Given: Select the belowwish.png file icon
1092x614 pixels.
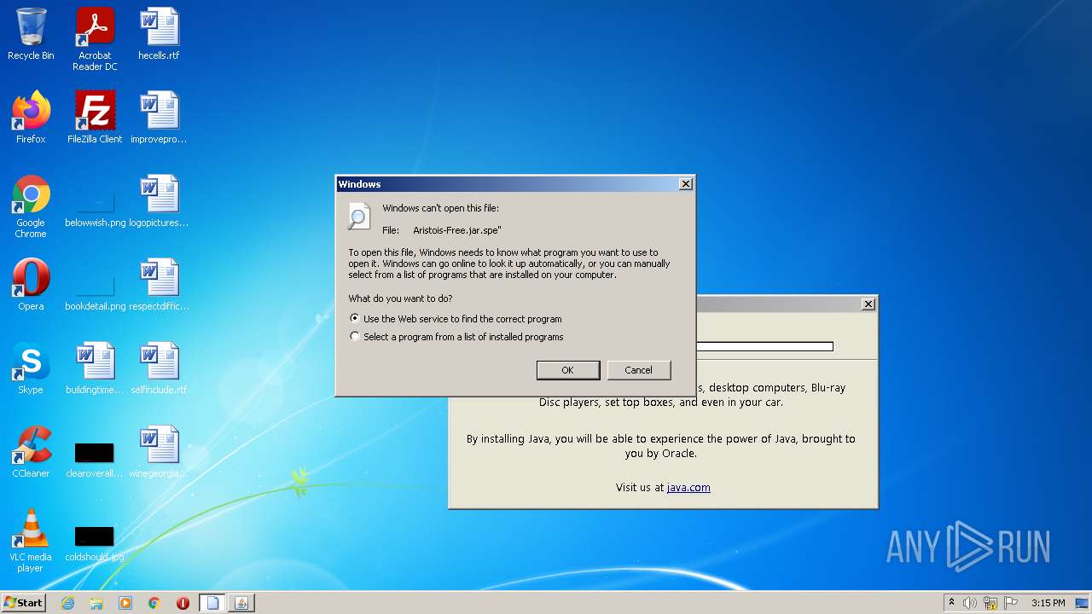Looking at the screenshot, I should (x=95, y=206).
